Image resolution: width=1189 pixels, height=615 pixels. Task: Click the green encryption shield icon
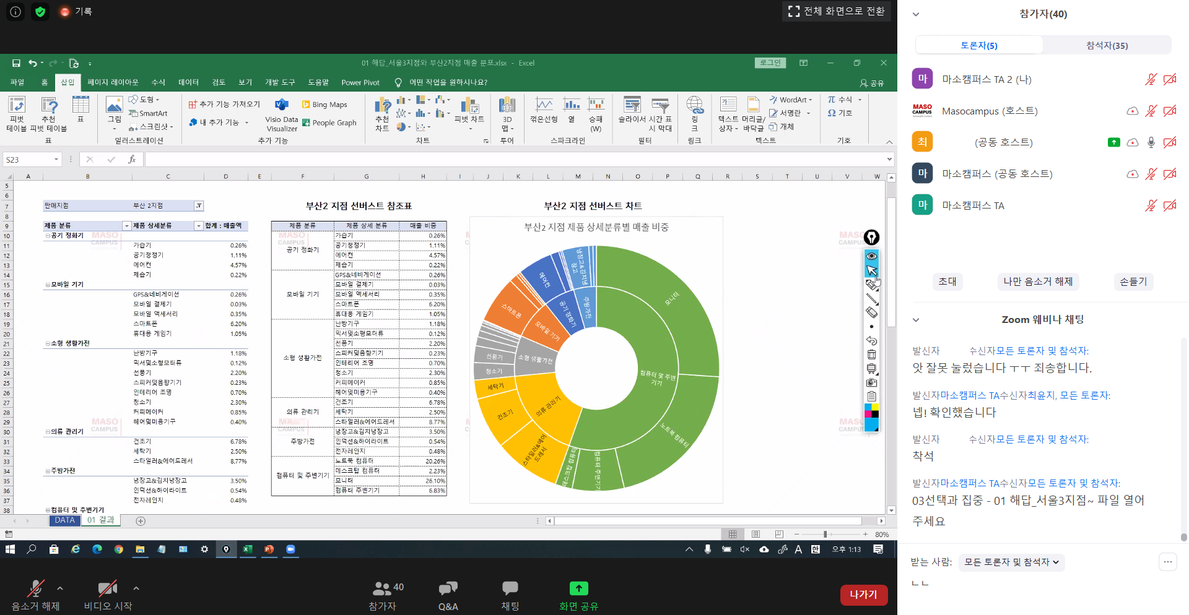pyautogui.click(x=40, y=12)
